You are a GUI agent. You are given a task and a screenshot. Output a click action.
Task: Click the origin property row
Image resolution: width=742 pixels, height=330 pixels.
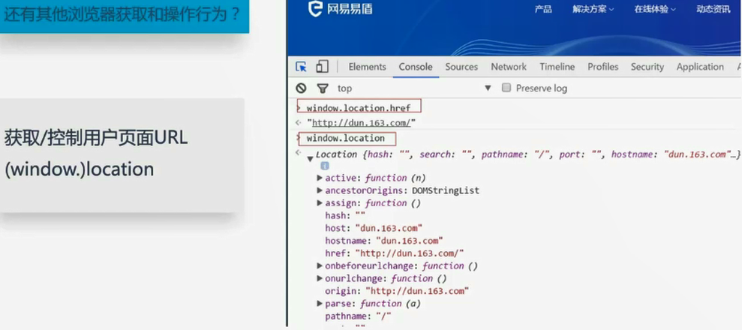point(397,291)
